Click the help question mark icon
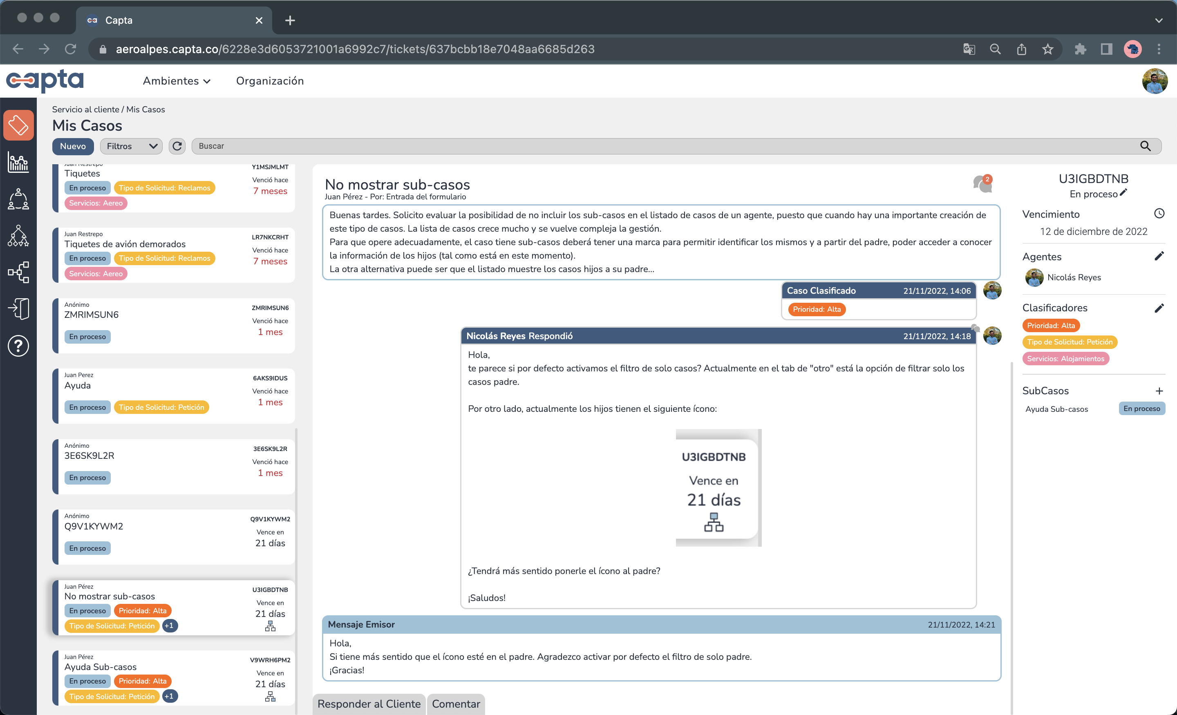Image resolution: width=1177 pixels, height=715 pixels. (18, 346)
